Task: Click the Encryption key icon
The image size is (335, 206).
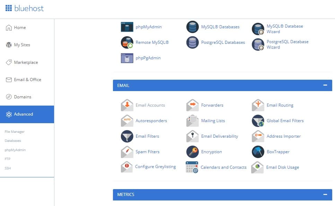Action: [193, 152]
